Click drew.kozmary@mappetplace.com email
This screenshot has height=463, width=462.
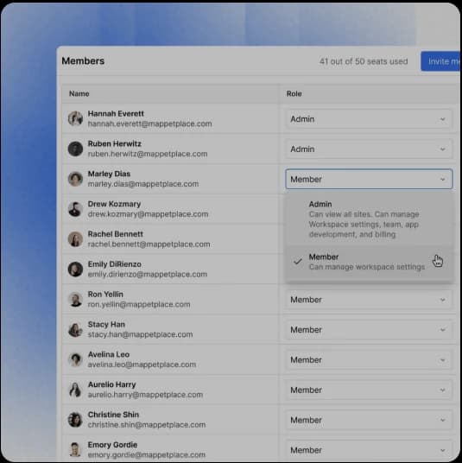(x=148, y=214)
